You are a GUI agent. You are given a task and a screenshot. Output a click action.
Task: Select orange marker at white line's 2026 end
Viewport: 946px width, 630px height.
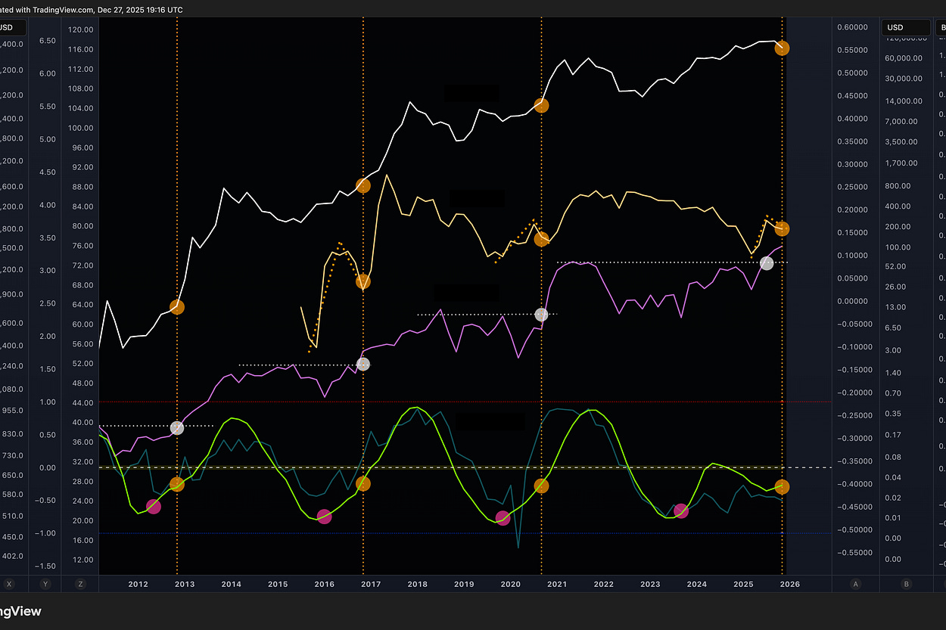coord(782,48)
